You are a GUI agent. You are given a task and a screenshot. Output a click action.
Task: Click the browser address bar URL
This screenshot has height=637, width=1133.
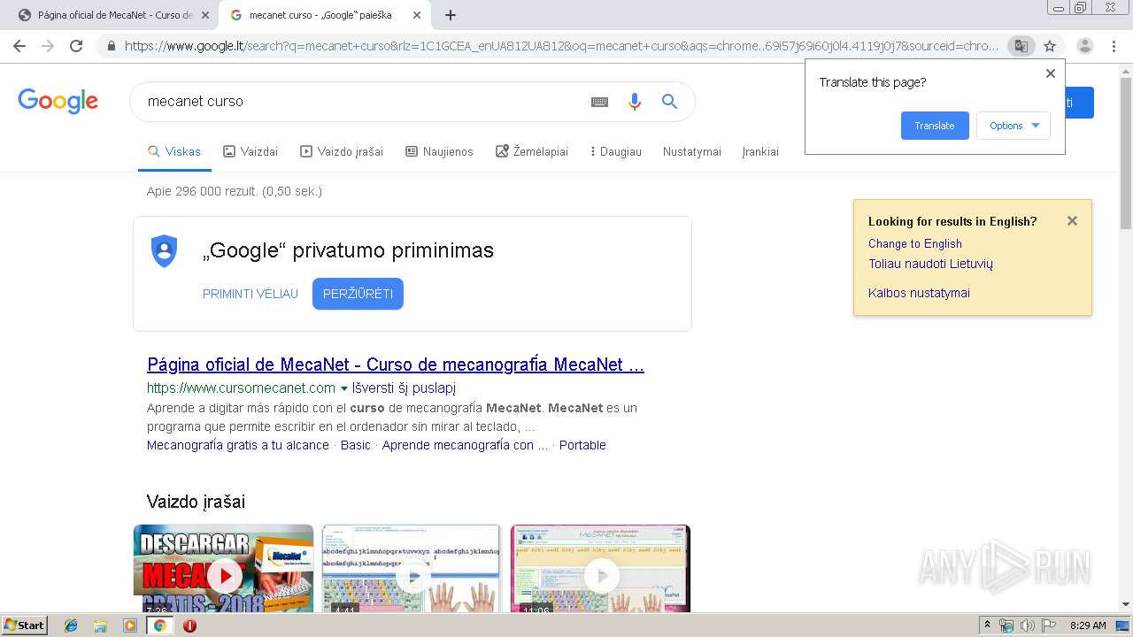pos(561,46)
